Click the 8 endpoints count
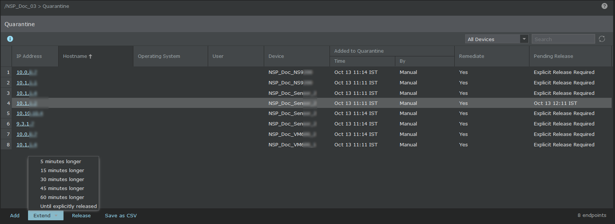Image resolution: width=615 pixels, height=224 pixels. (592, 215)
